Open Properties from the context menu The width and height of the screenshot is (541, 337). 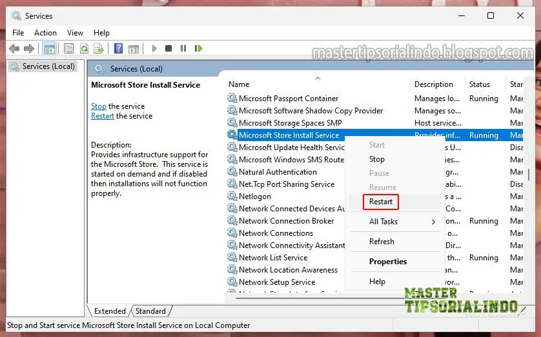pyautogui.click(x=395, y=262)
